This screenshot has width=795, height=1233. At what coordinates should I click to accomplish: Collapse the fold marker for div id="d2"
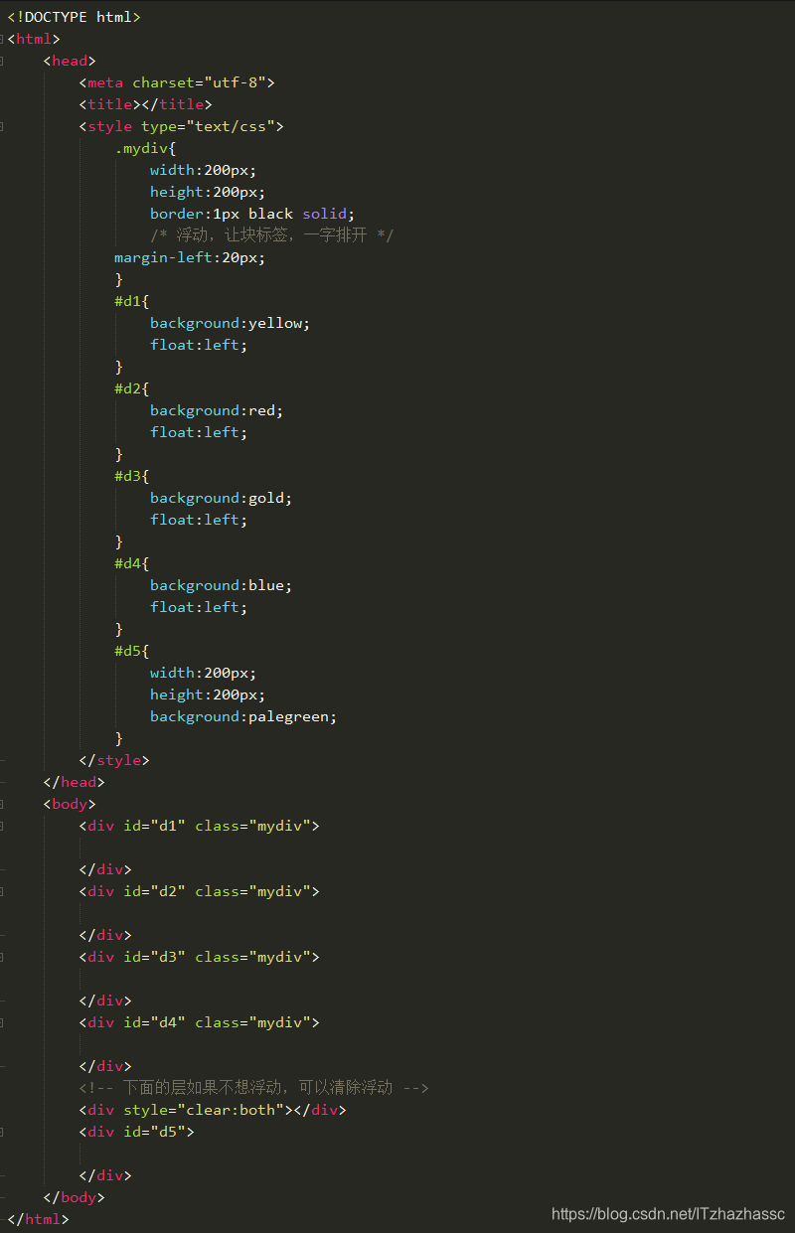2,891
